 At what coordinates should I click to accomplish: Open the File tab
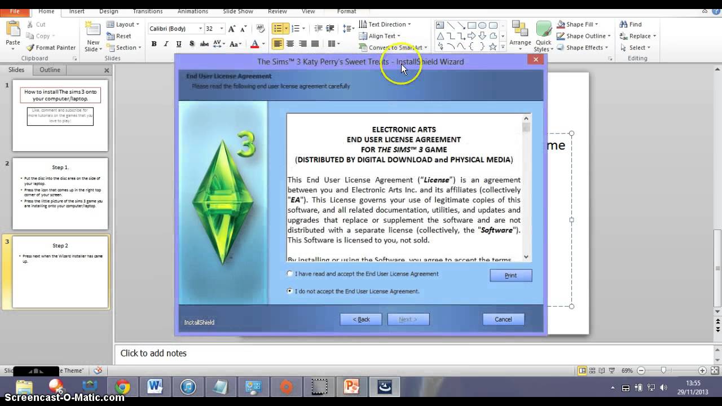coord(14,11)
